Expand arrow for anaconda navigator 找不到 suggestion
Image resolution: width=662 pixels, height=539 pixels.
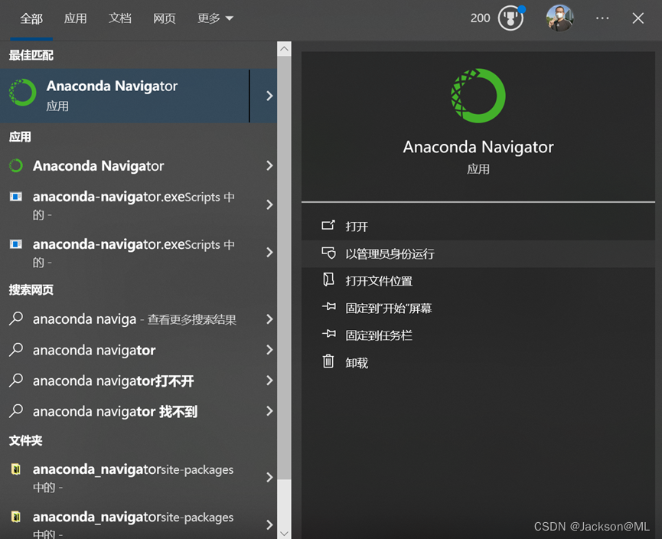(269, 411)
